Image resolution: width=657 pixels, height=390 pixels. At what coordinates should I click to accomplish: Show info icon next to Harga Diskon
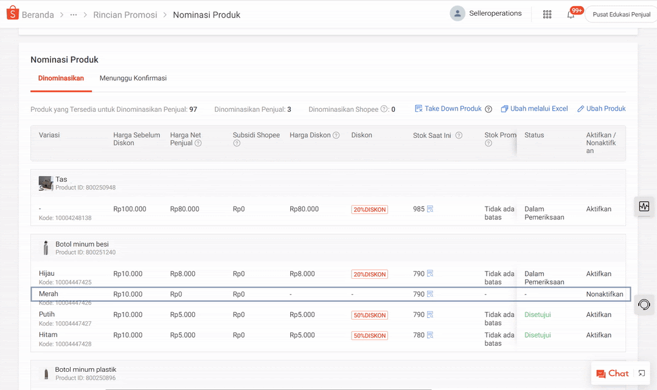(x=336, y=135)
